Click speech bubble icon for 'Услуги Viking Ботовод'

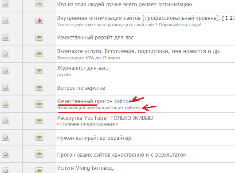tap(39, 170)
